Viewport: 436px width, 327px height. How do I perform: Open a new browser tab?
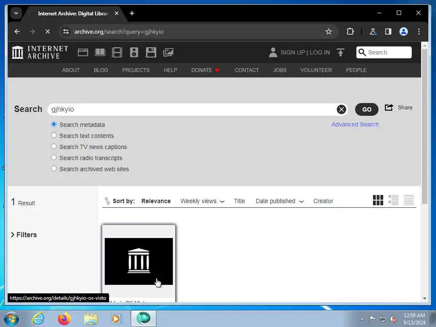click(132, 13)
